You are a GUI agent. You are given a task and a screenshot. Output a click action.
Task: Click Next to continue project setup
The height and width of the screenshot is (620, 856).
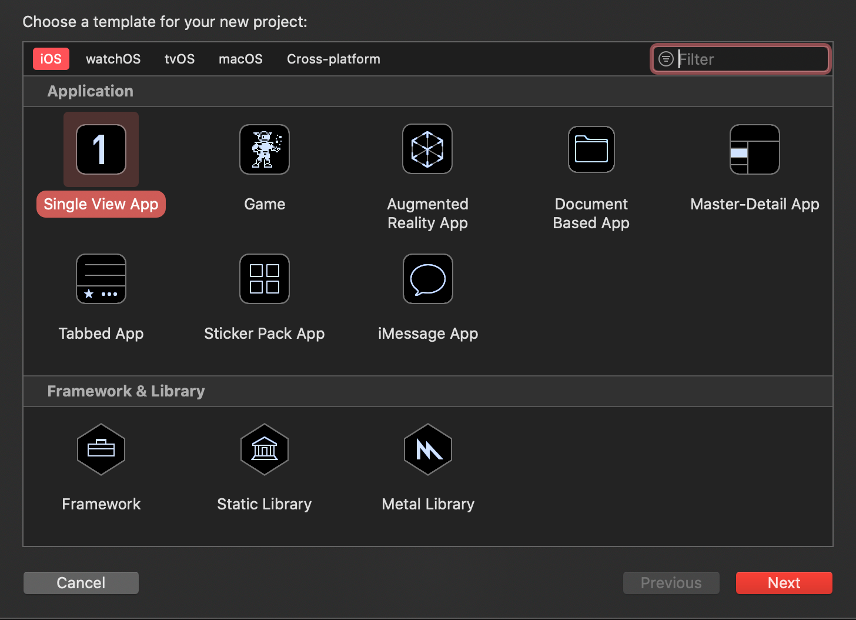pos(784,583)
